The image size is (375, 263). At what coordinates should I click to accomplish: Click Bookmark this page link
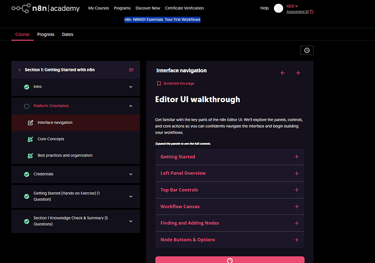click(179, 84)
